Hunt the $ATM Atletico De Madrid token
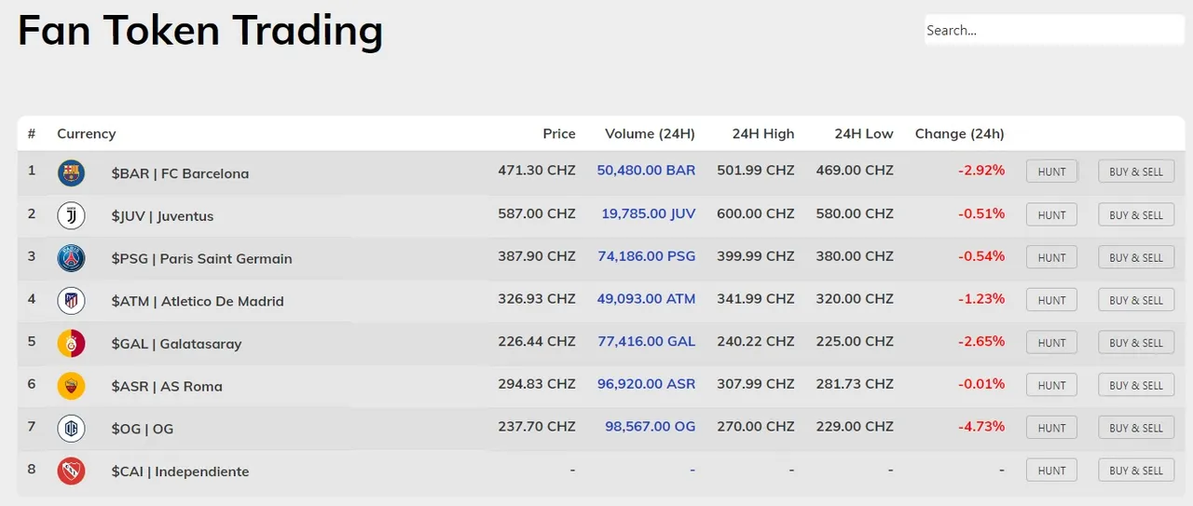The width and height of the screenshot is (1193, 506). [x=1051, y=300]
